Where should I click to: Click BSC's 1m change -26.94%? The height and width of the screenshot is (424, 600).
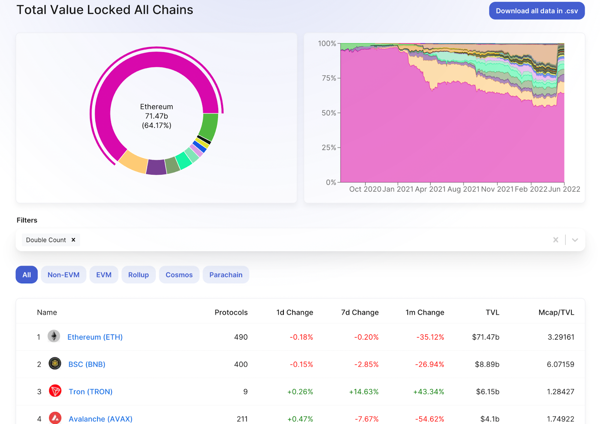click(x=429, y=364)
